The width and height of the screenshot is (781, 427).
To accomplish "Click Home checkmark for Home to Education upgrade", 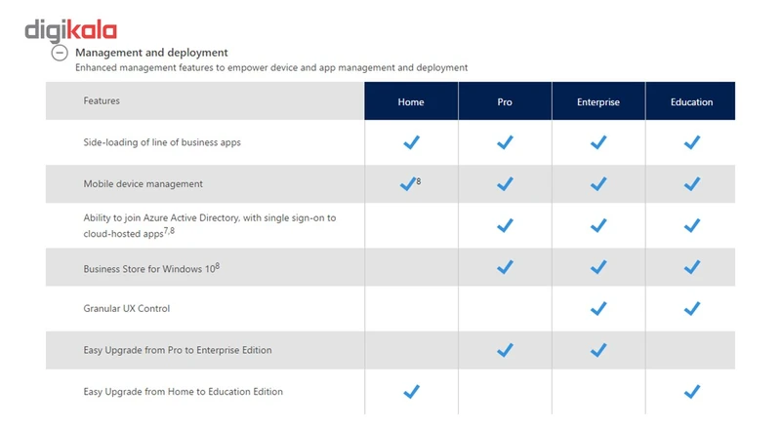I will (x=411, y=392).
